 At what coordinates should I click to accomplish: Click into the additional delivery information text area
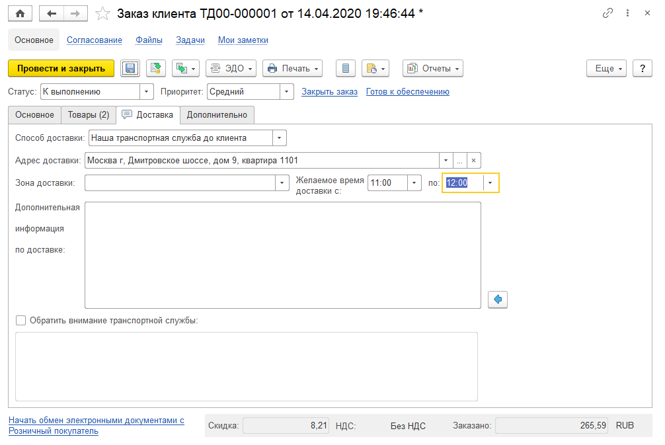pos(283,255)
